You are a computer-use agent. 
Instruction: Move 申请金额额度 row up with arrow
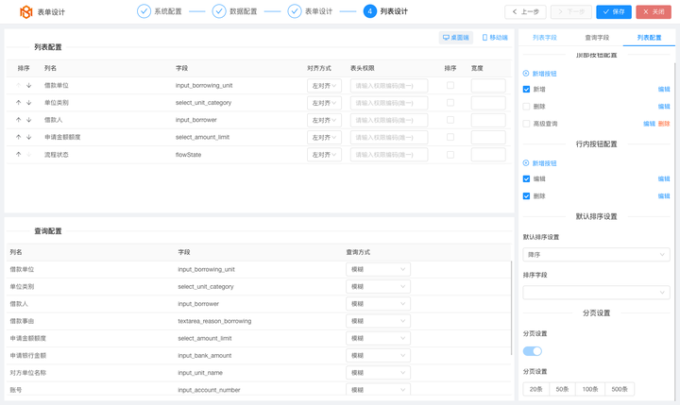pos(18,137)
